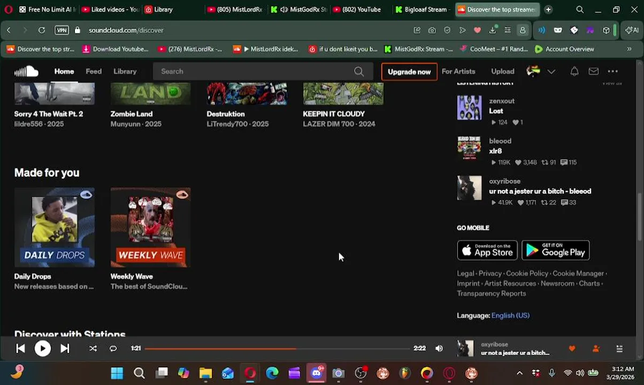Click the oxyribose artist name in history
This screenshot has height=385, width=644.
coord(504,181)
